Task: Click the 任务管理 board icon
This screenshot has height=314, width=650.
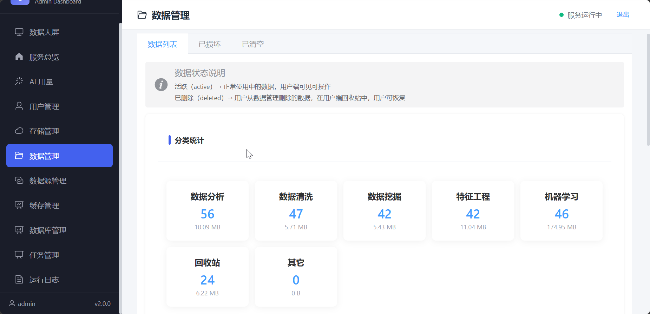Action: pyautogui.click(x=19, y=255)
